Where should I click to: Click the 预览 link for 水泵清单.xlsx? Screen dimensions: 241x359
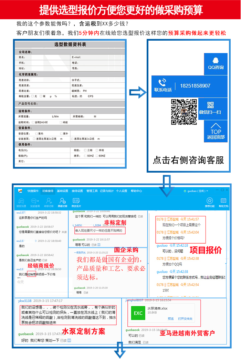[x=171, y=319]
